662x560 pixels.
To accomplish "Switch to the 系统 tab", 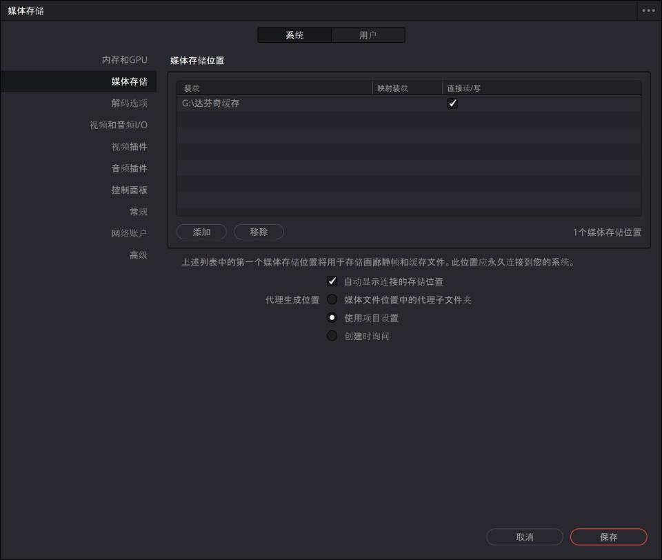I will (x=294, y=35).
